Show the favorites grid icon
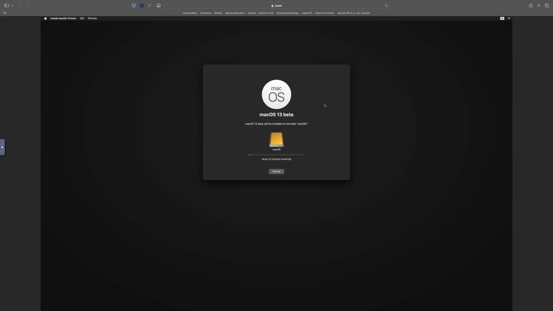This screenshot has width=553, height=311. coord(4,13)
